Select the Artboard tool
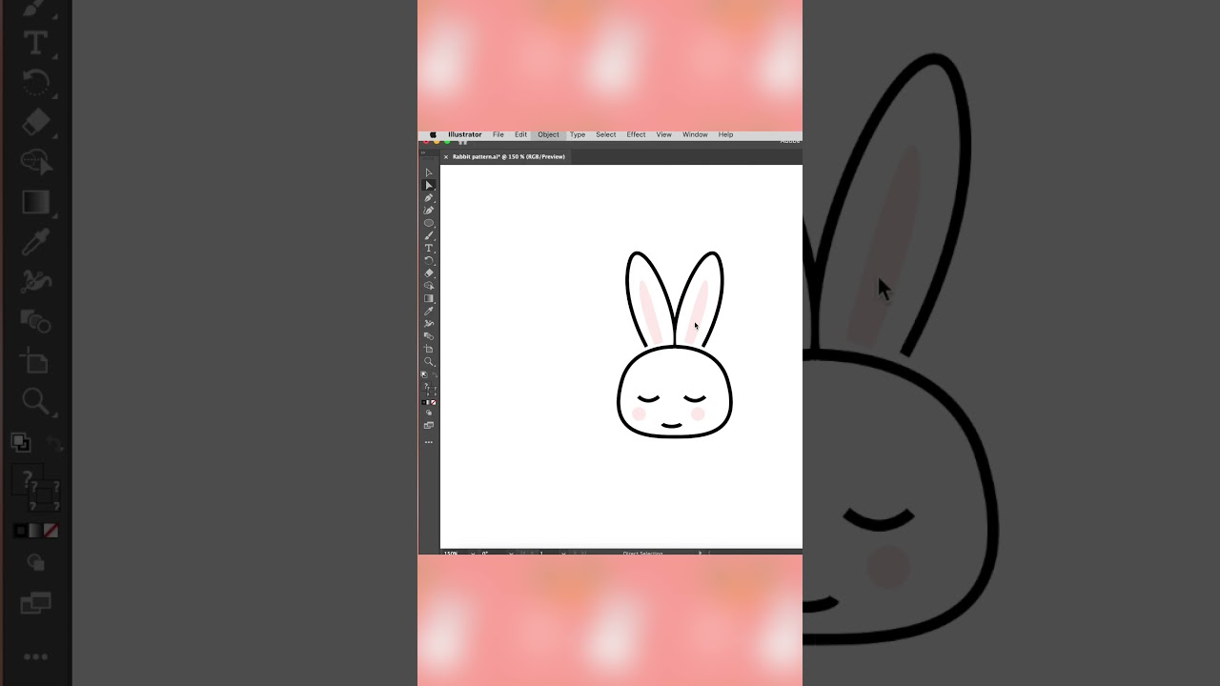Viewport: 1220px width, 686px height. tap(429, 349)
